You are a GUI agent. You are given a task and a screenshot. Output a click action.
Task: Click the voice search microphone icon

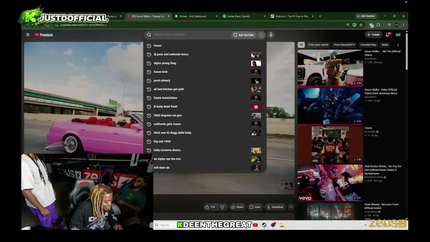(271, 35)
